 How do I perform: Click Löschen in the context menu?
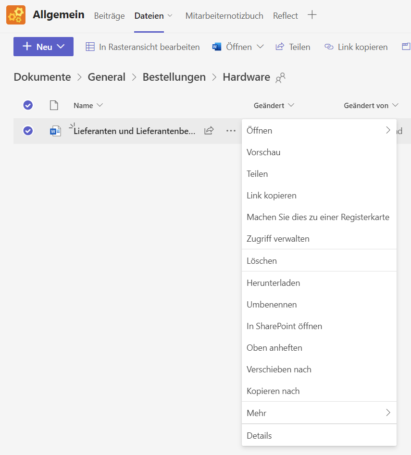262,261
